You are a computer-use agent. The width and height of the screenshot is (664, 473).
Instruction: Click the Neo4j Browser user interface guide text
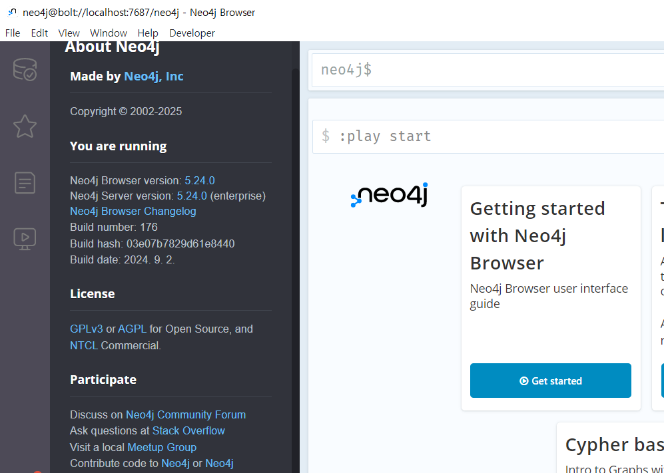coord(549,296)
